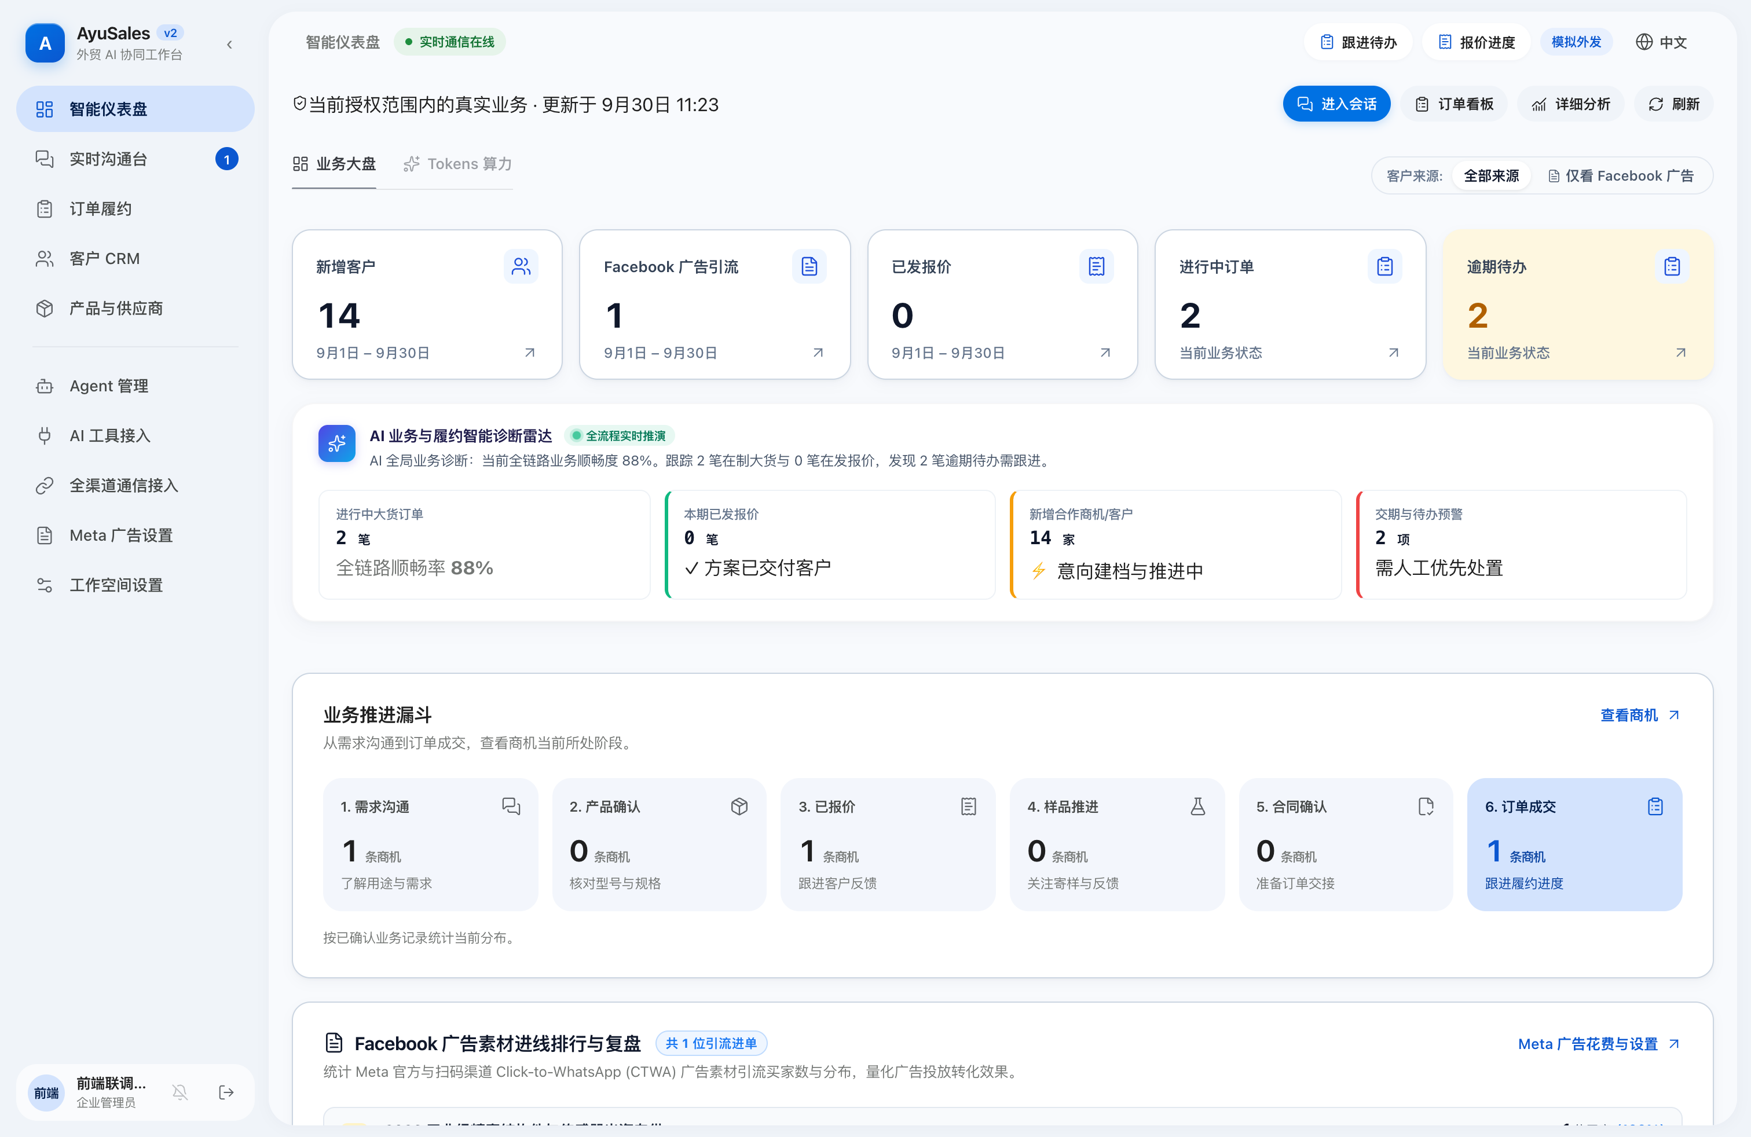Open 报价进度 at the top
1751x1137 pixels.
point(1477,42)
